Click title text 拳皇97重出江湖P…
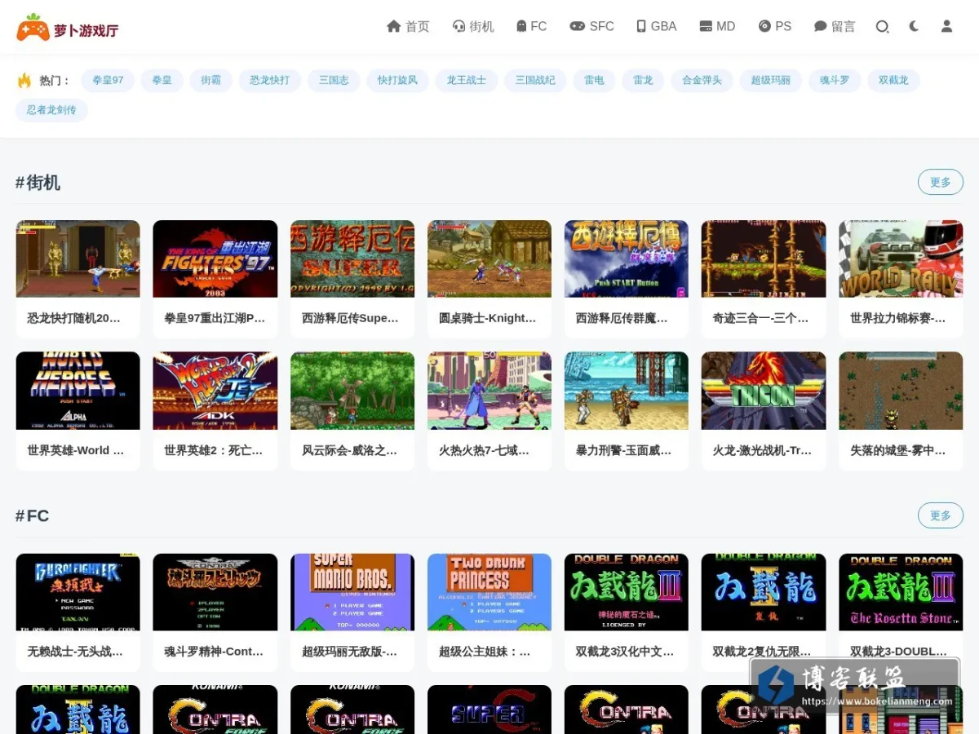This screenshot has width=979, height=734. pos(215,318)
